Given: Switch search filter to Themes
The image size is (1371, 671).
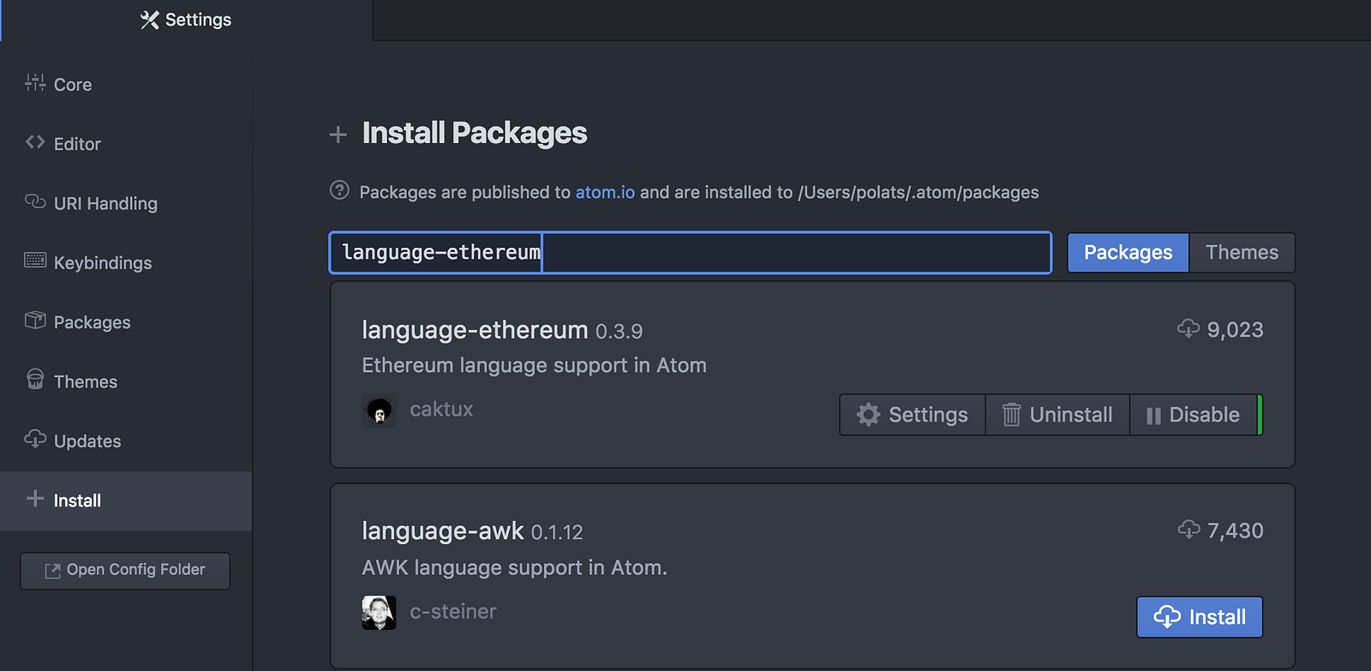Looking at the screenshot, I should coord(1242,253).
